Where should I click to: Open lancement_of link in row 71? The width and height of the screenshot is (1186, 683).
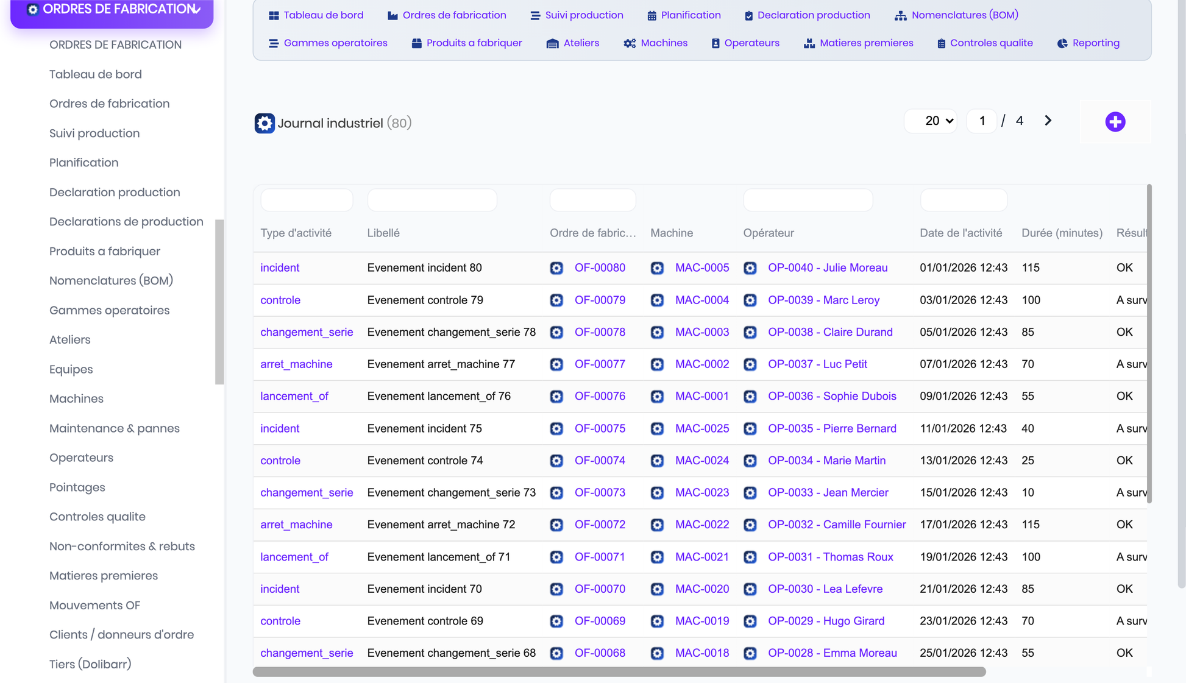pos(294,557)
